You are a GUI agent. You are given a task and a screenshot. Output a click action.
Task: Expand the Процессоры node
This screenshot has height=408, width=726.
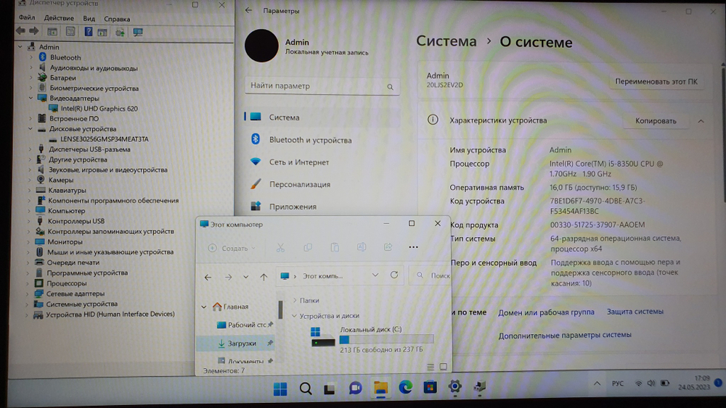(x=28, y=283)
